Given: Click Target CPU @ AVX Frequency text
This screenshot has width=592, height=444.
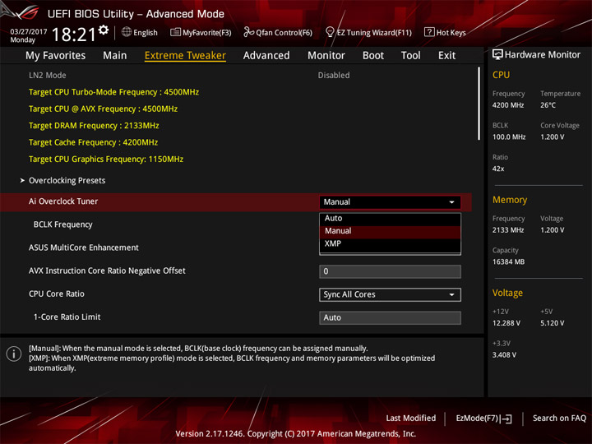Looking at the screenshot, I should (x=103, y=109).
